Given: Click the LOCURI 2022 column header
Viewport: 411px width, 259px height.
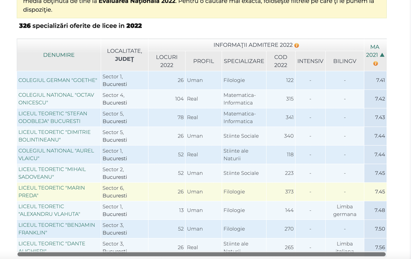Looking at the screenshot, I should 166,61.
